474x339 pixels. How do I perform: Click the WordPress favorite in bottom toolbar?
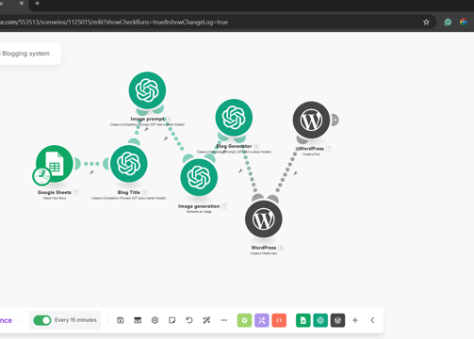pyautogui.click(x=337, y=320)
